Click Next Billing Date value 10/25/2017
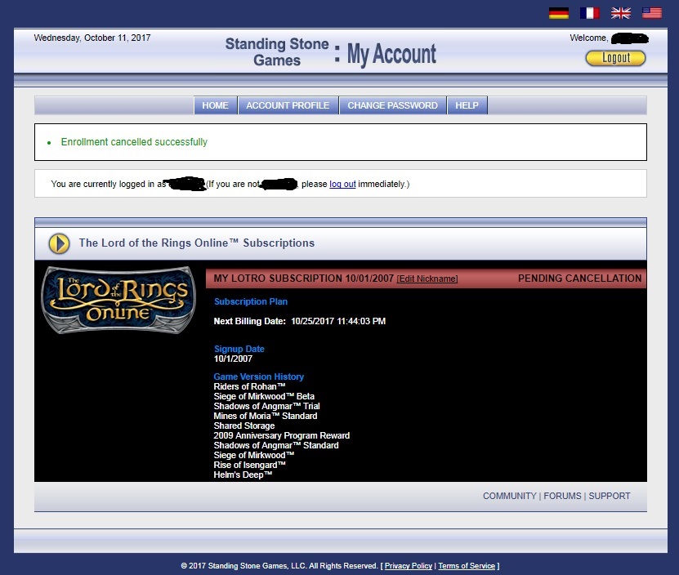679x575 pixels. click(338, 321)
